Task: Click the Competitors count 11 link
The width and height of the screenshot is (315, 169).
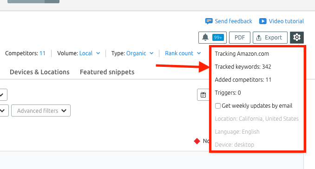Action: point(42,53)
